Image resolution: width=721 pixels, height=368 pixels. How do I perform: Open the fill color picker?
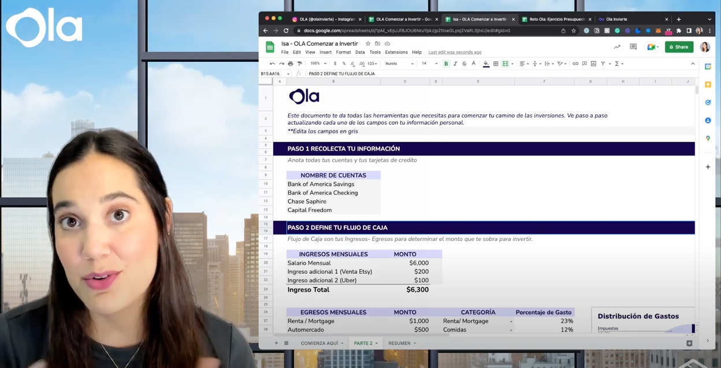pyautogui.click(x=486, y=64)
